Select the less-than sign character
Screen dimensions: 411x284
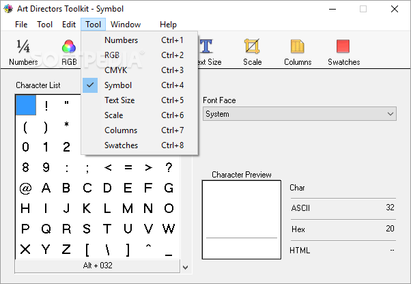pos(107,167)
